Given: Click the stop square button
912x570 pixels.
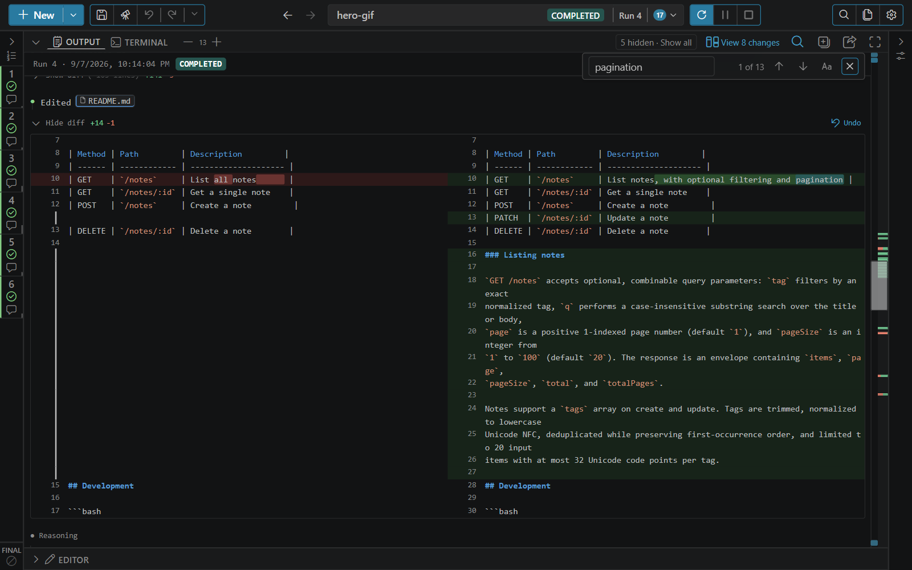Looking at the screenshot, I should [749, 15].
